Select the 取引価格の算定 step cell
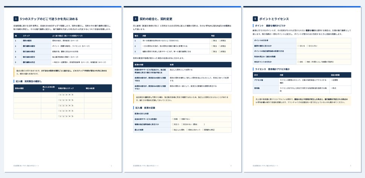Image resolution: width=365 pixels, height=178 pixels. [36, 51]
